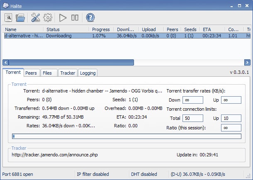This screenshot has height=180, width=253.
Task: Select the Tracker tab
Action: [x=68, y=73]
